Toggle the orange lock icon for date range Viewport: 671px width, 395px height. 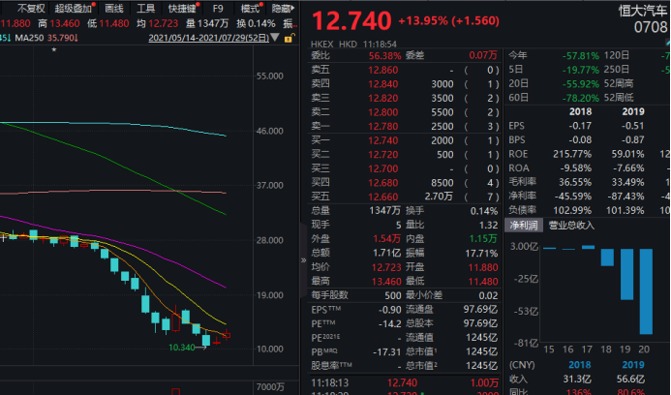pyautogui.click(x=289, y=38)
